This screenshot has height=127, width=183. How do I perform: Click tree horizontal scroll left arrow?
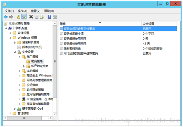point(5,118)
